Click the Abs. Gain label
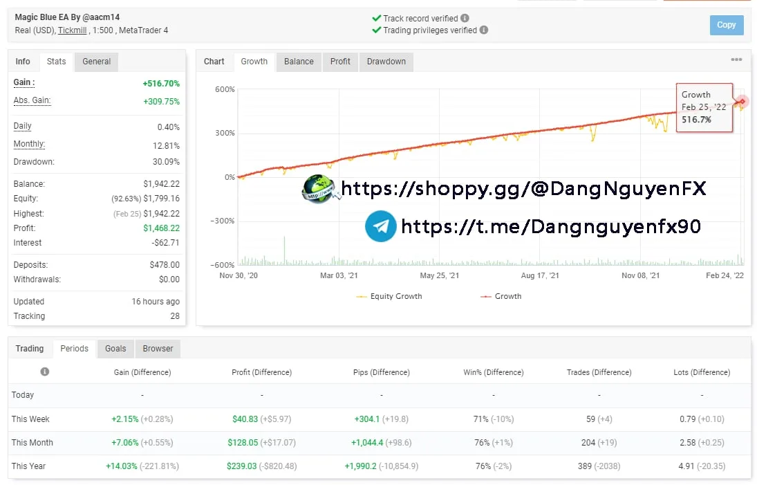The height and width of the screenshot is (485, 757). tap(32, 100)
